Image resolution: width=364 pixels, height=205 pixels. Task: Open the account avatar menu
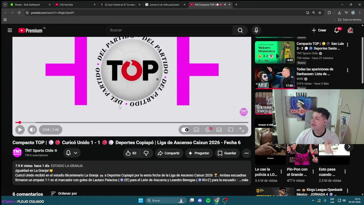coord(350,30)
